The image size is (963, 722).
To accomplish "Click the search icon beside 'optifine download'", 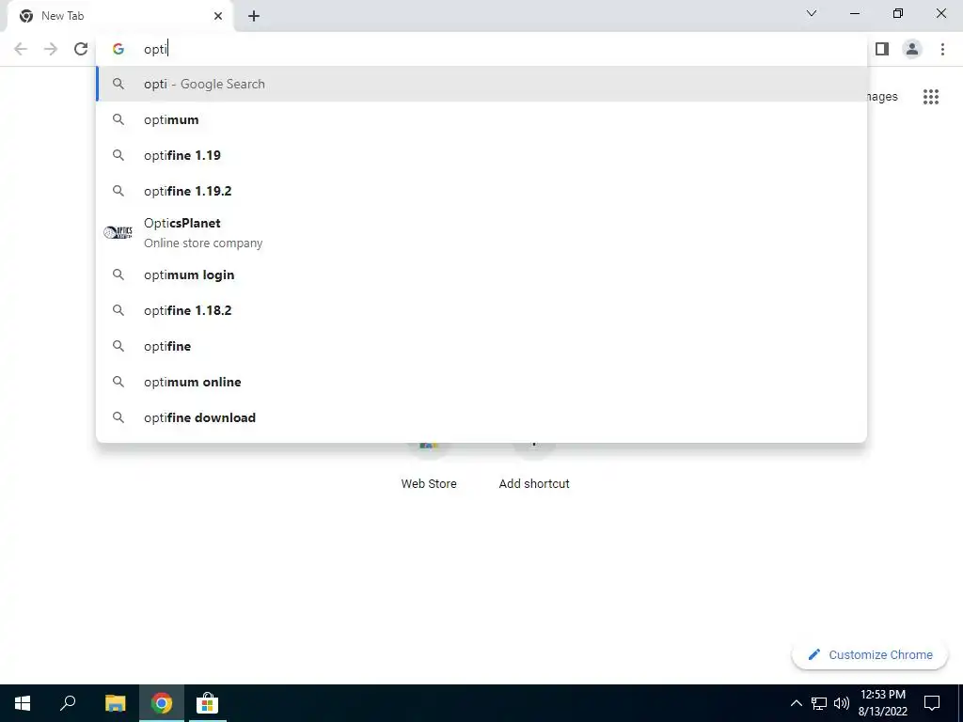I will (118, 417).
